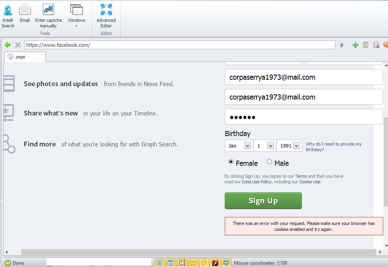Image resolution: width=388 pixels, height=267 pixels.
Task: Open the Data Use Policy link
Action: (x=257, y=182)
